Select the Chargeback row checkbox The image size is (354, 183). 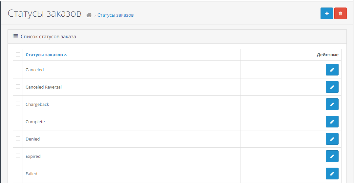click(x=18, y=104)
